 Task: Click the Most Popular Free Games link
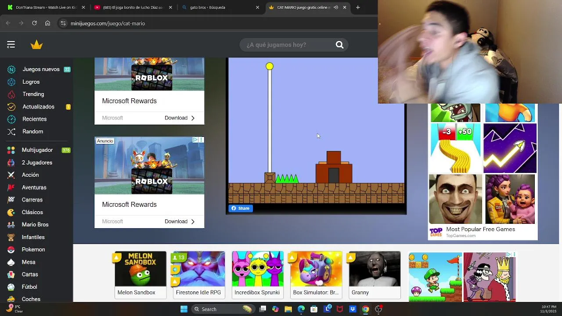pos(480,229)
